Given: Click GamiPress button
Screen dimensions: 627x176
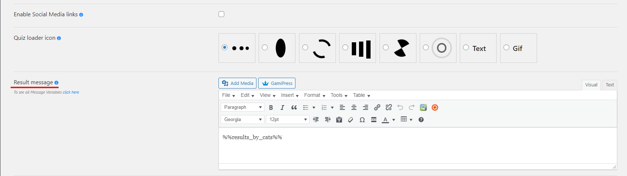Looking at the screenshot, I should click(277, 83).
